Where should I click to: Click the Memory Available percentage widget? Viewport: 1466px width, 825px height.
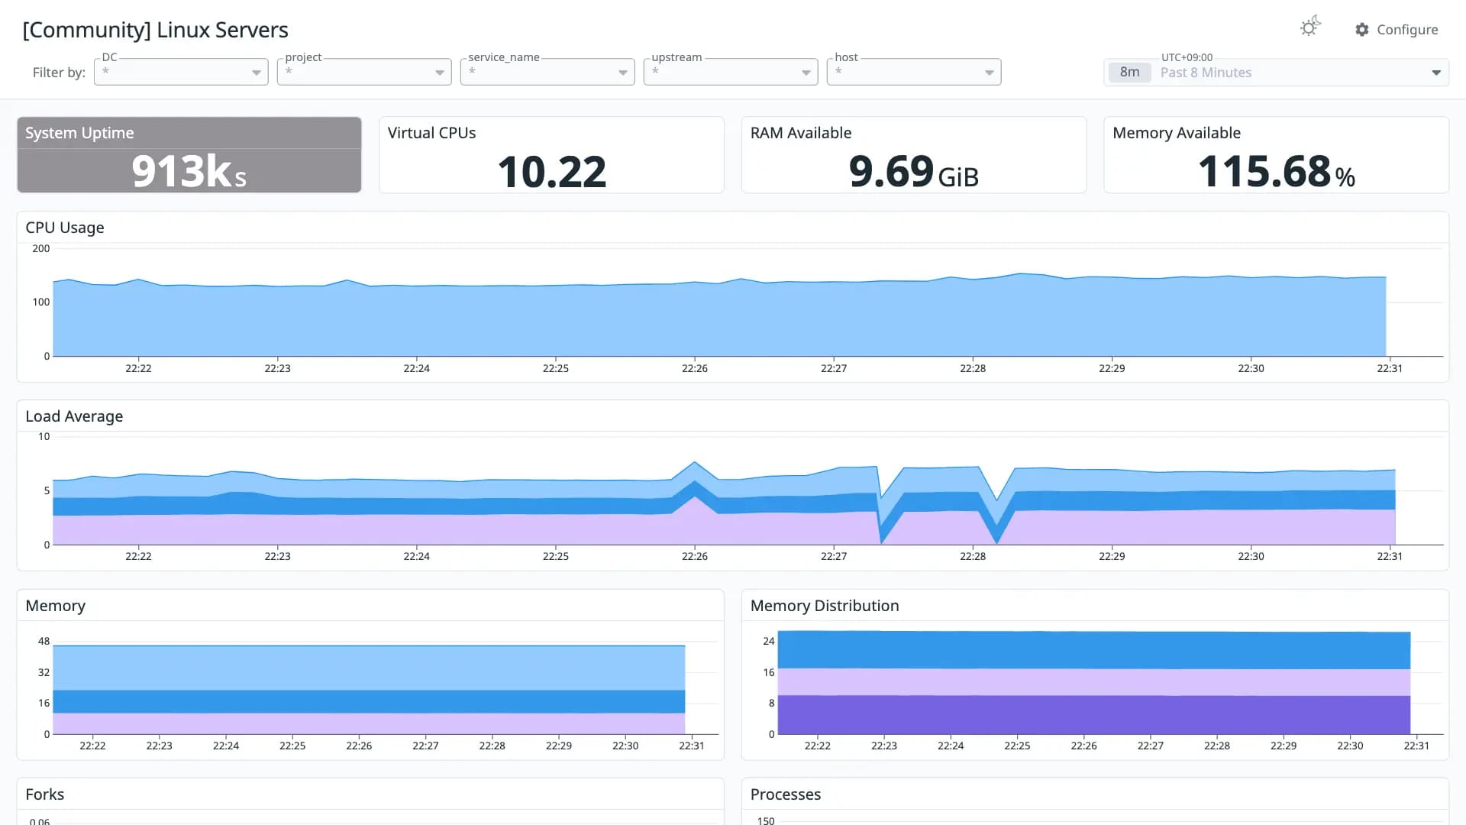click(1276, 154)
